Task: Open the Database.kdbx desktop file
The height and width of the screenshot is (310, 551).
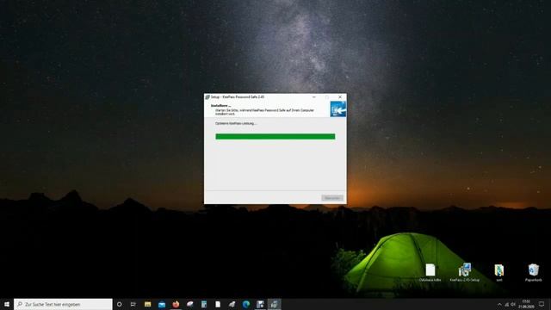Action: [x=430, y=272]
